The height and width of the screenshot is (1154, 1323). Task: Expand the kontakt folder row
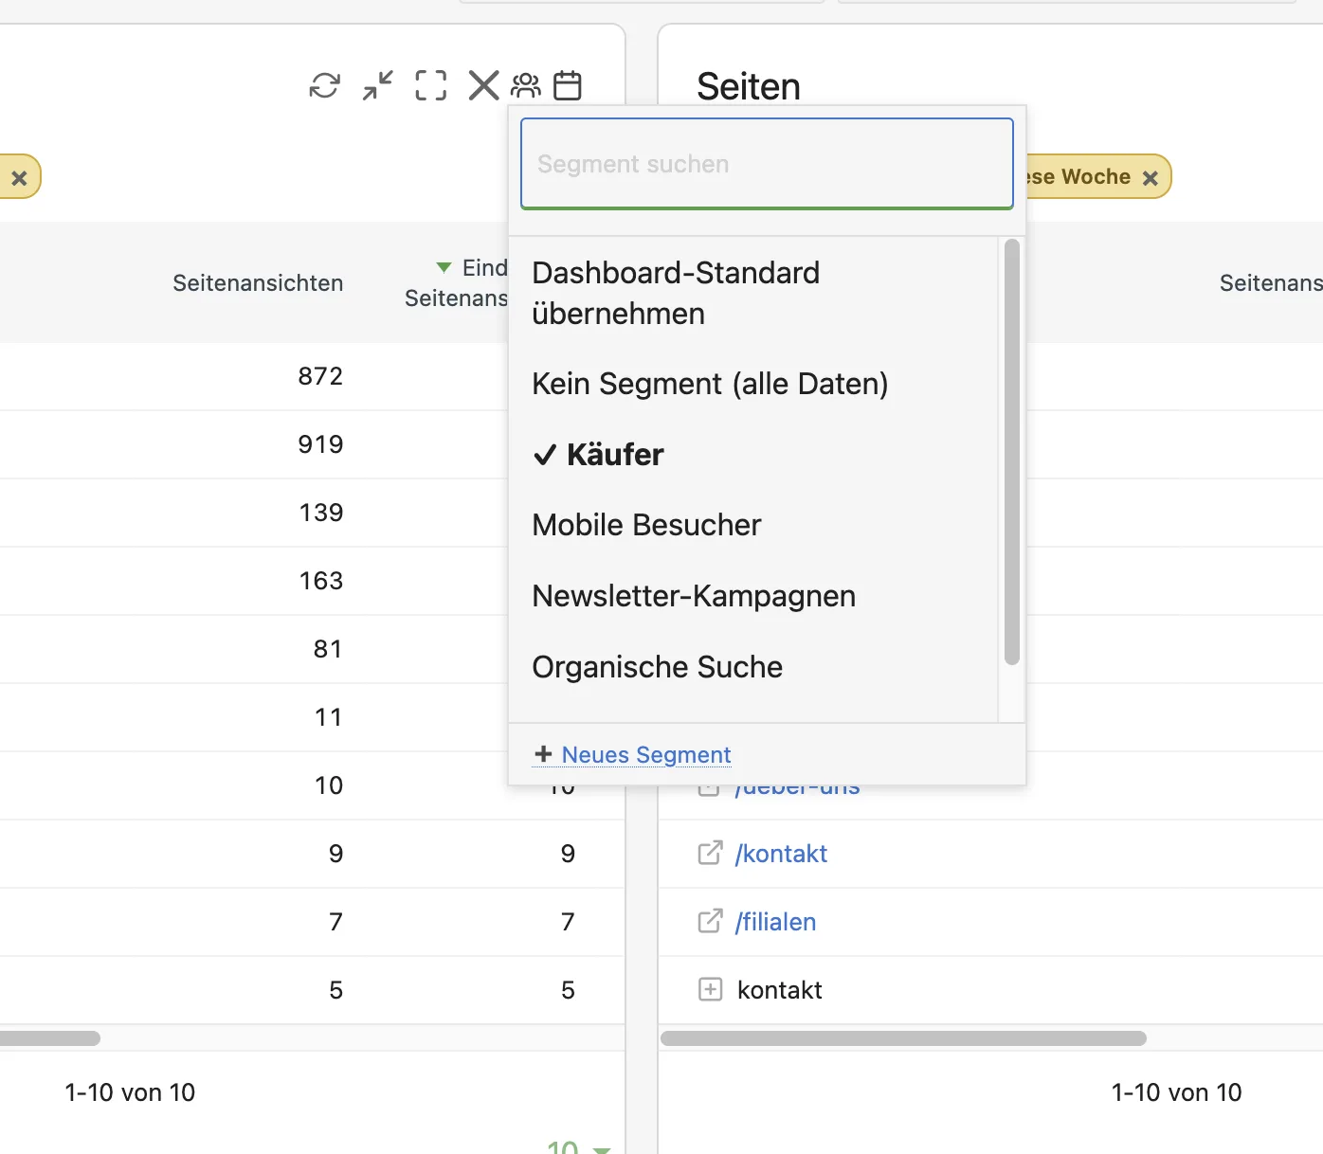click(x=710, y=989)
